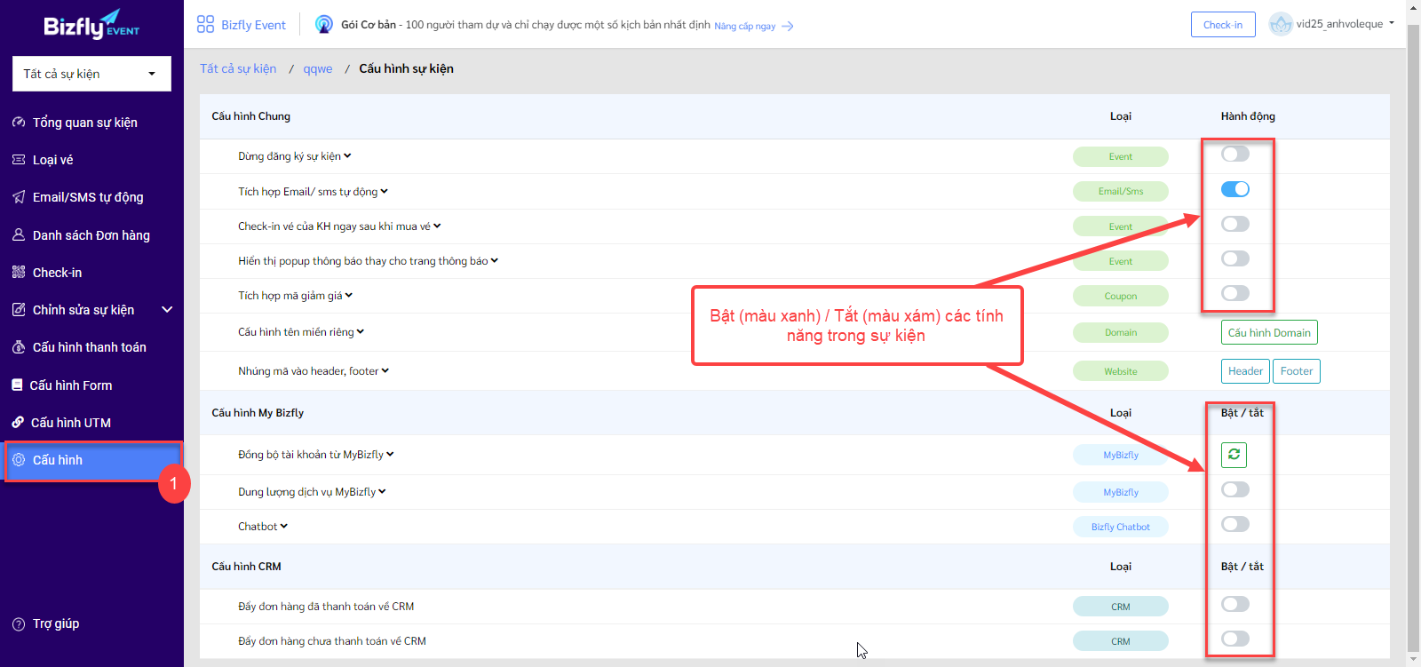Click the Cấu hình UTM link icon

(x=18, y=423)
